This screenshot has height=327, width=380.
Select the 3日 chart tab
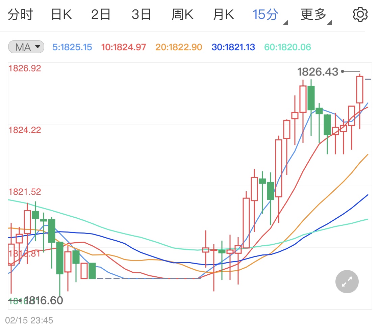click(x=141, y=14)
